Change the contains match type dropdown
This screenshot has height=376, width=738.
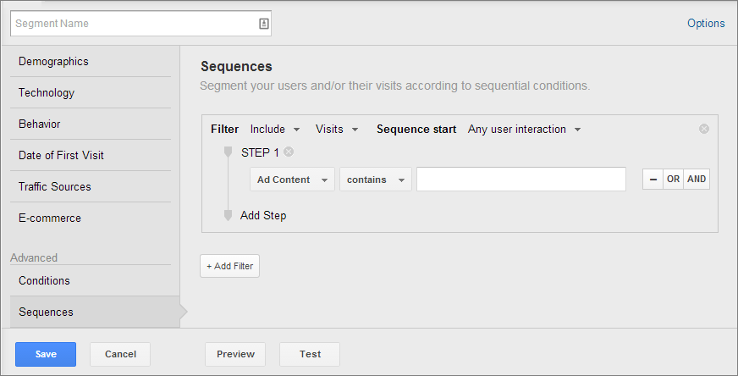375,180
